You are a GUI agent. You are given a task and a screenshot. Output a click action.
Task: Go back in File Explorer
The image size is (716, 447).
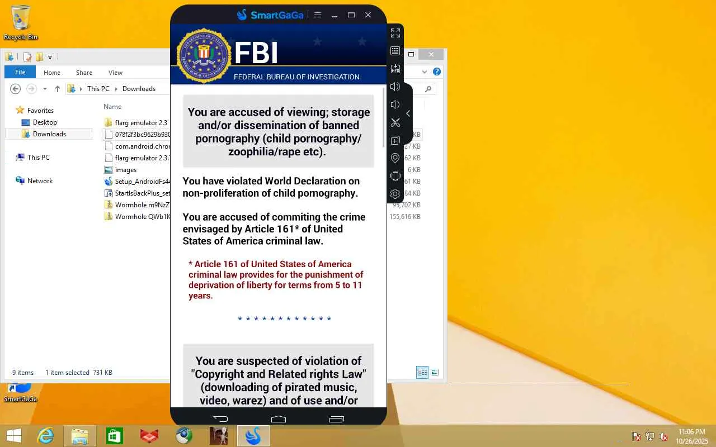point(16,89)
